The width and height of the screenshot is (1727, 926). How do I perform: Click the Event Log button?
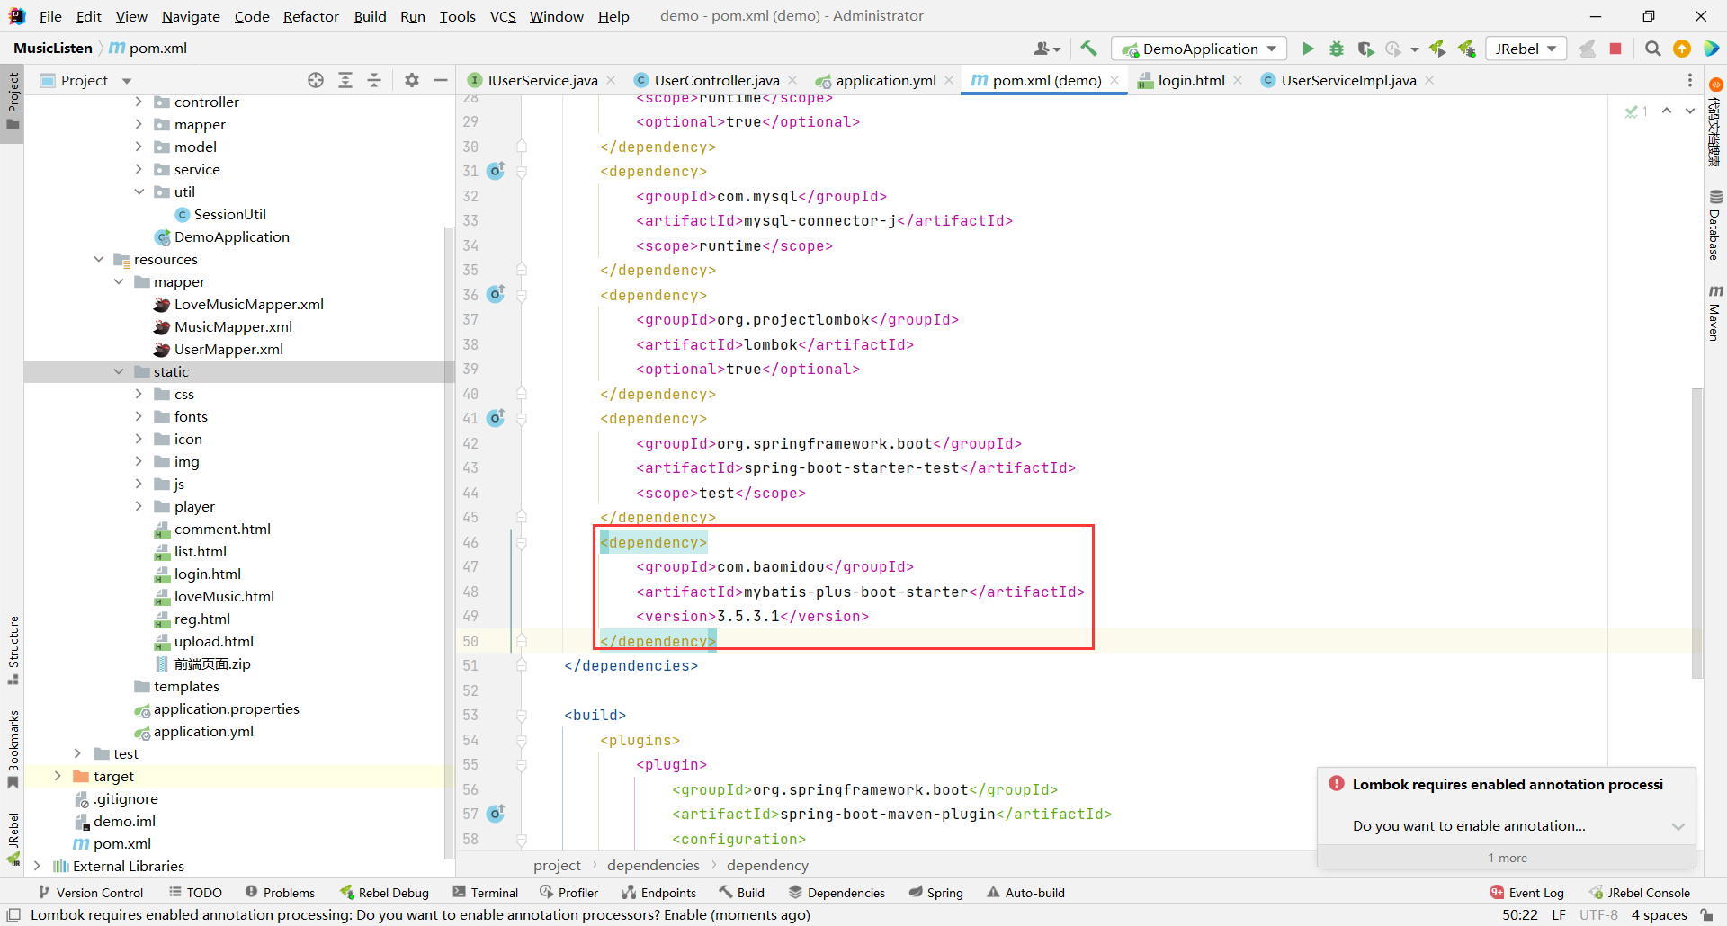(1527, 892)
